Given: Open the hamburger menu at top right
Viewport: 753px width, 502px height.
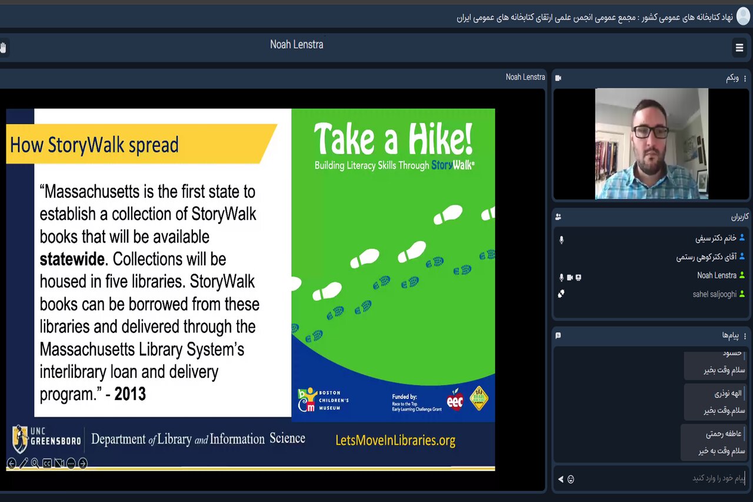Looking at the screenshot, I should point(739,48).
